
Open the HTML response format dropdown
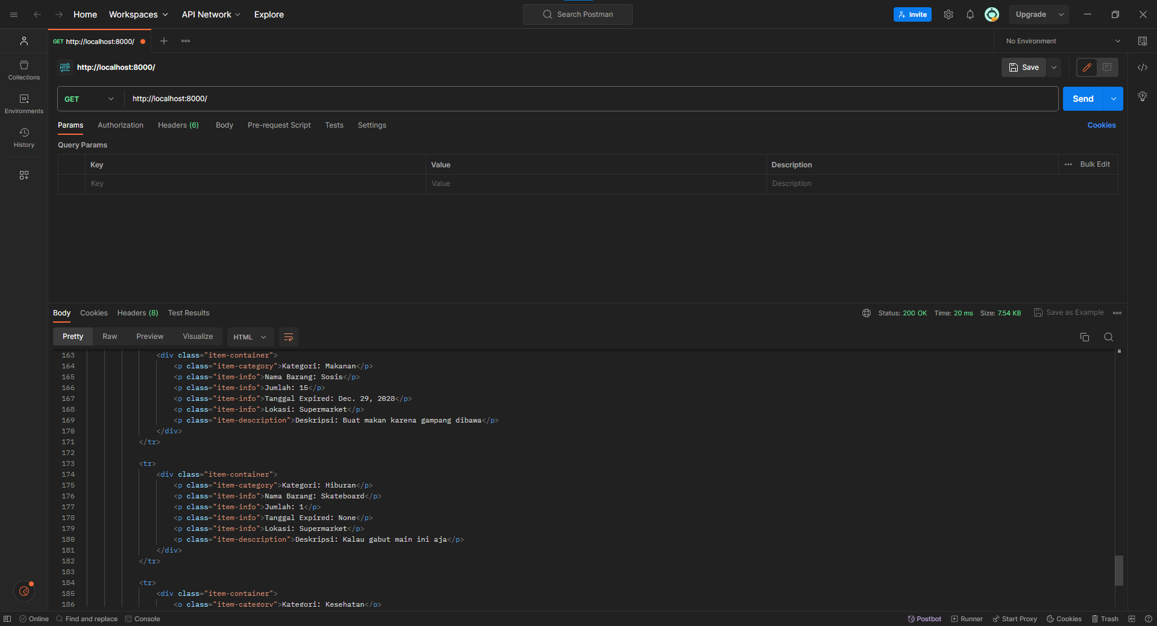249,337
